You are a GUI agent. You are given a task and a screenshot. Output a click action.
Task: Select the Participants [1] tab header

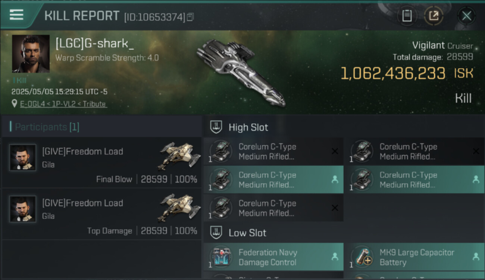coord(45,127)
